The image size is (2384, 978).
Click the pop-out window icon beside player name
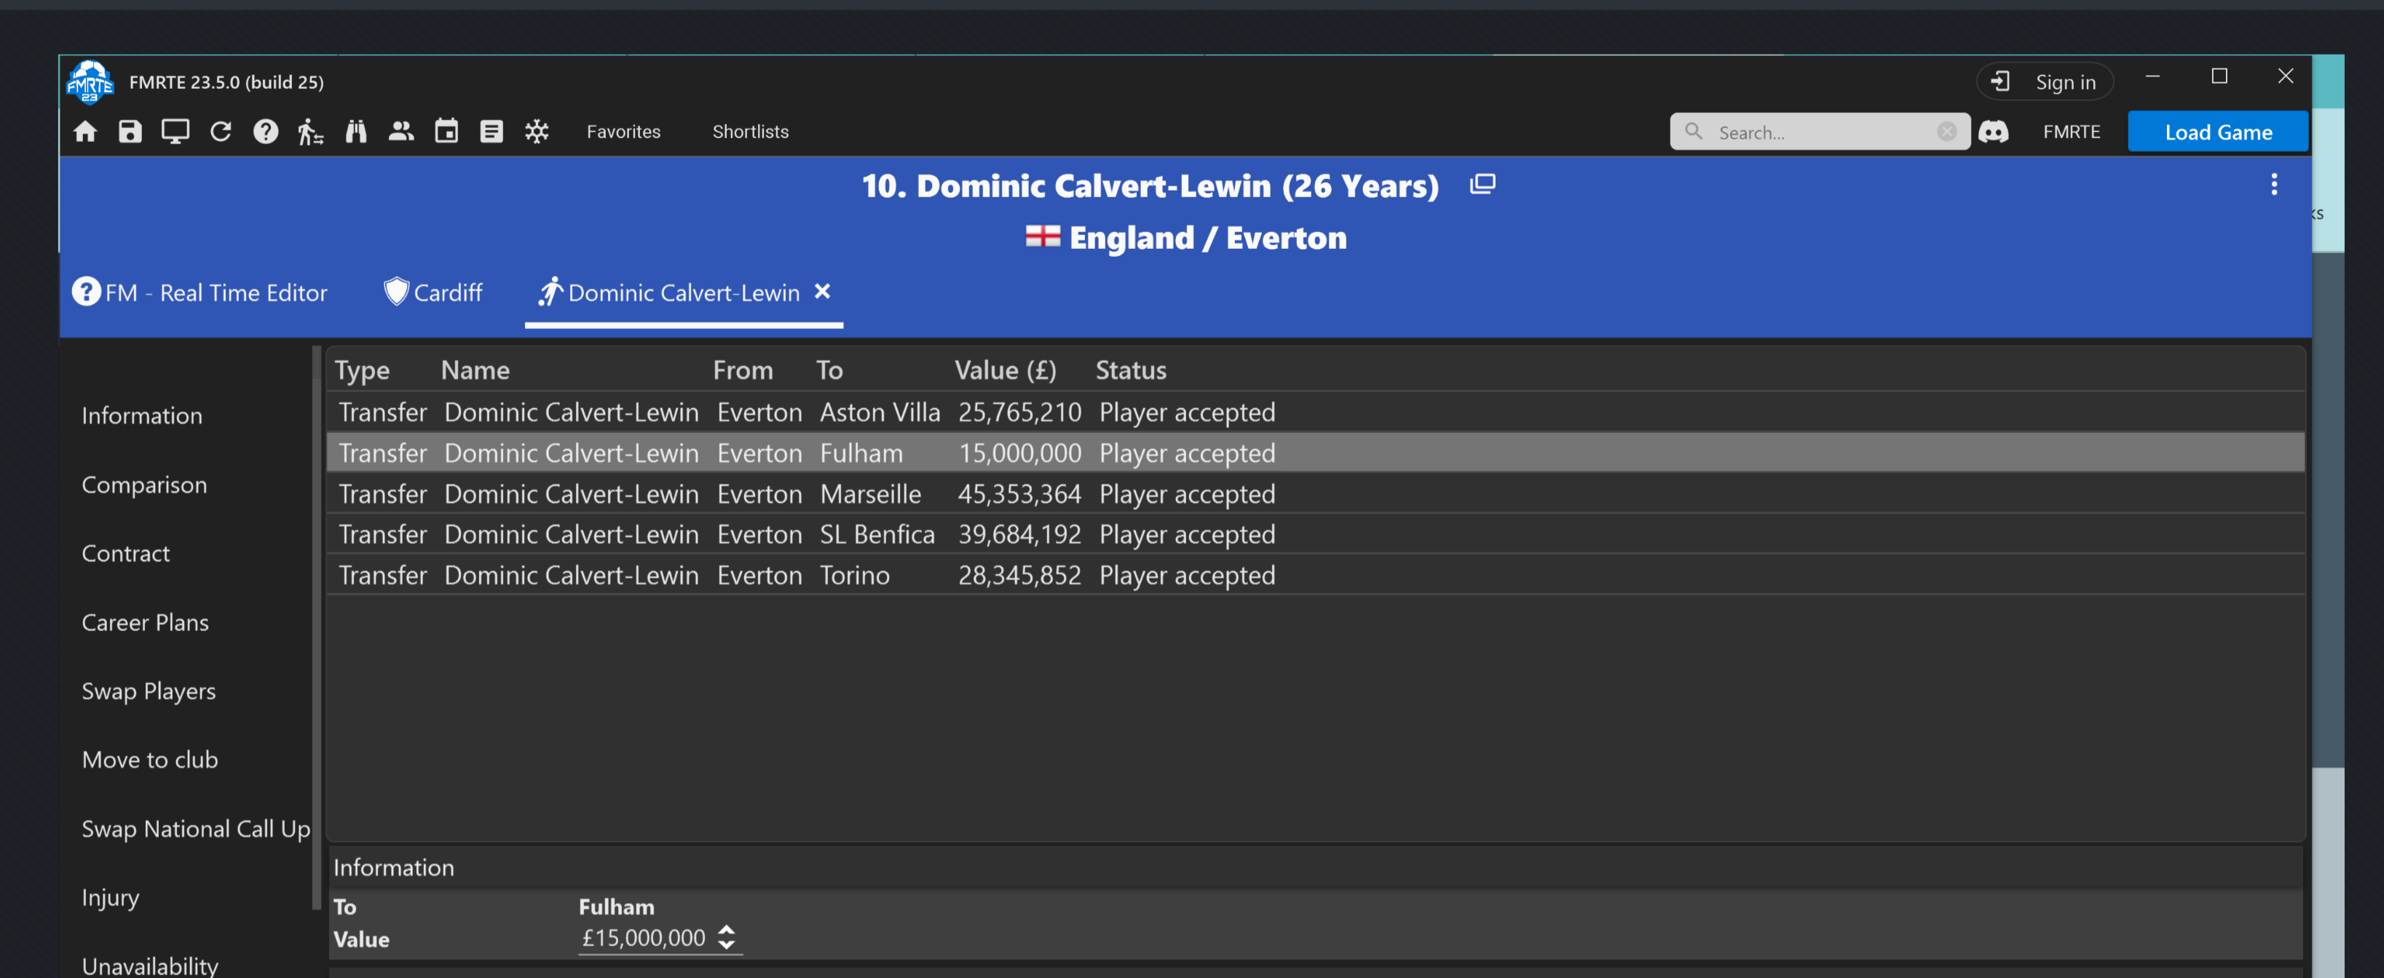[x=1483, y=184]
